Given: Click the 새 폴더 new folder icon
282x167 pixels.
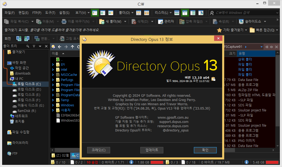Looking at the screenshot, I should [x=102, y=22].
